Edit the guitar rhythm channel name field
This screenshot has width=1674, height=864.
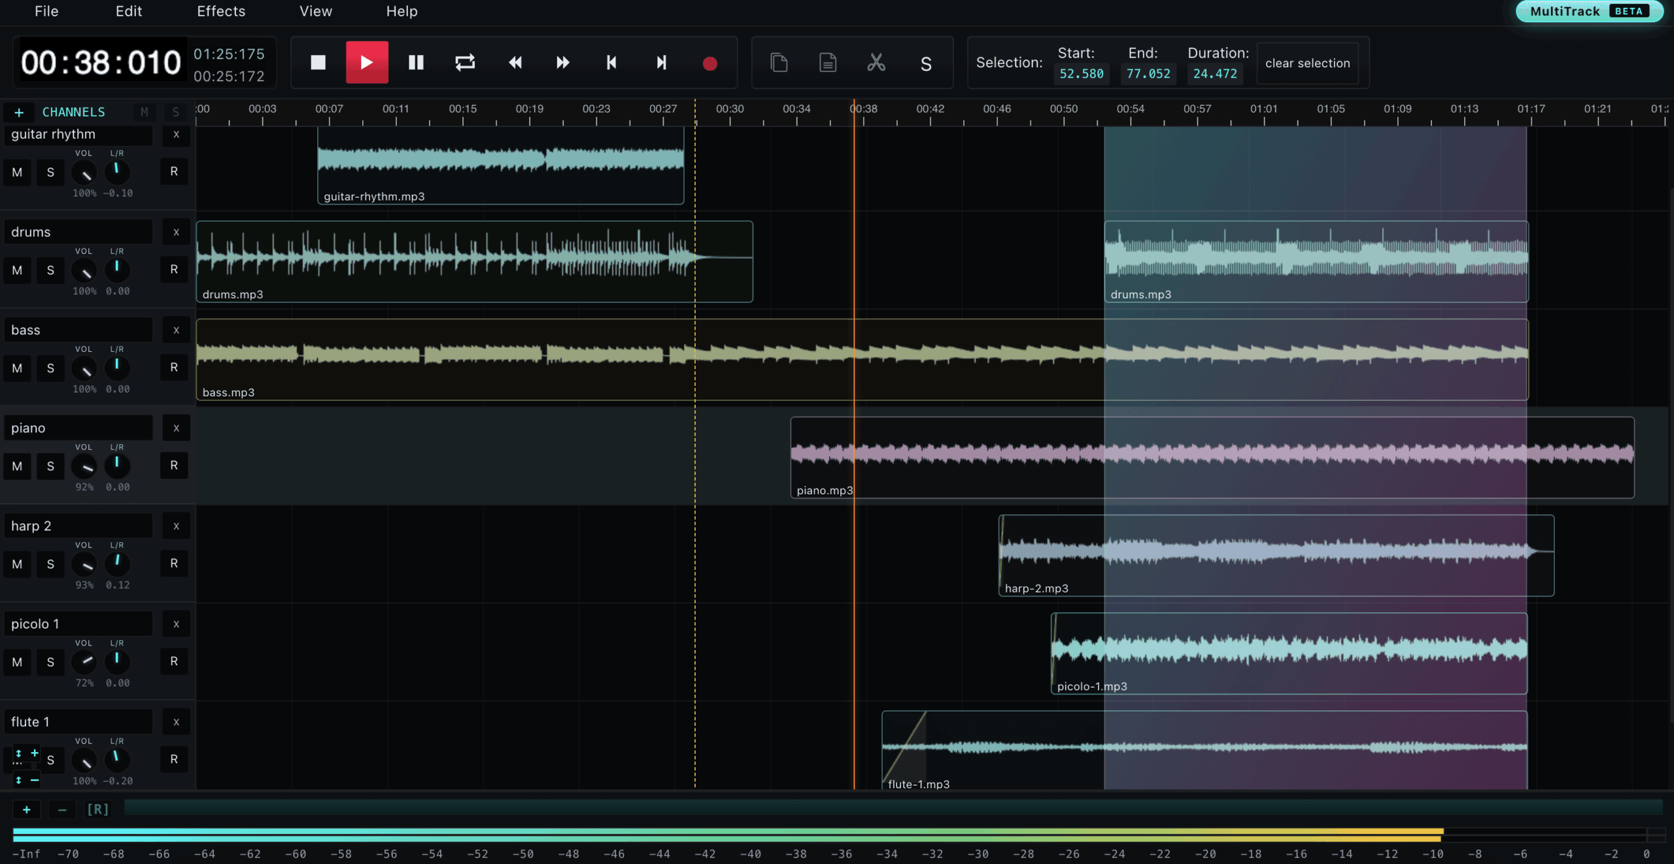[79, 134]
